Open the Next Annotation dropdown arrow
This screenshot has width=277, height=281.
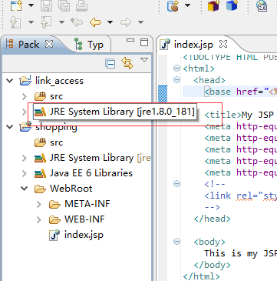click(x=31, y=22)
